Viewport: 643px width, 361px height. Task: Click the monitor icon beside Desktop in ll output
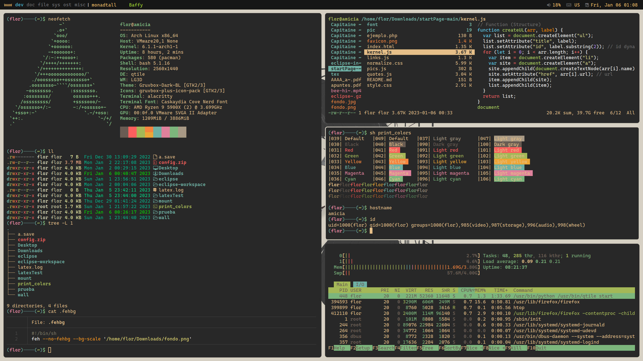click(155, 168)
